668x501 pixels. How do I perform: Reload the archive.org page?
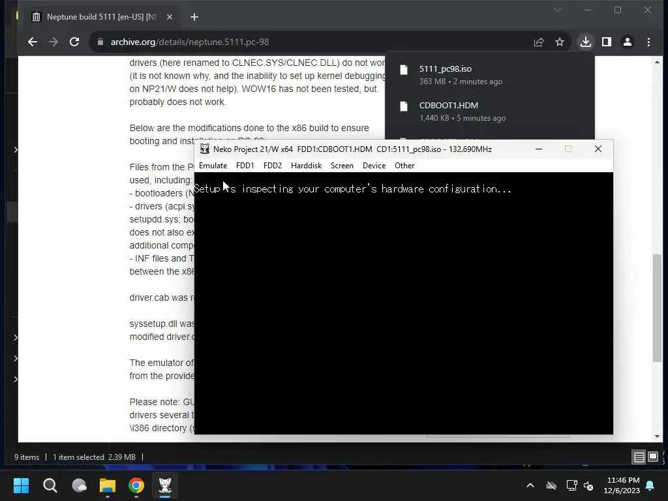pos(74,42)
